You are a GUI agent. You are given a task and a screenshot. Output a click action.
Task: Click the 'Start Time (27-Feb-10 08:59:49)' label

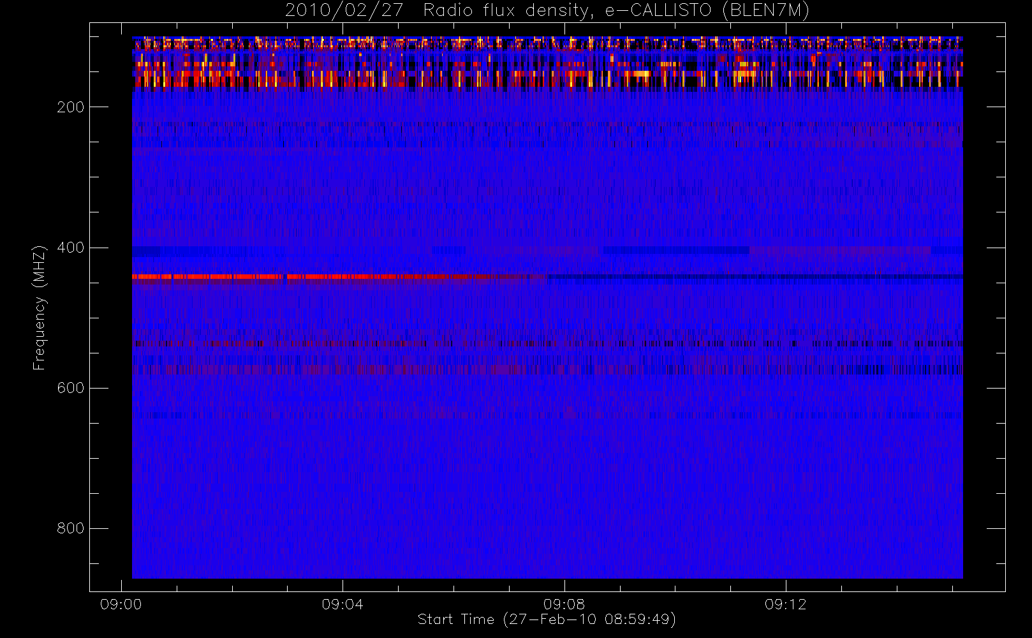547,619
